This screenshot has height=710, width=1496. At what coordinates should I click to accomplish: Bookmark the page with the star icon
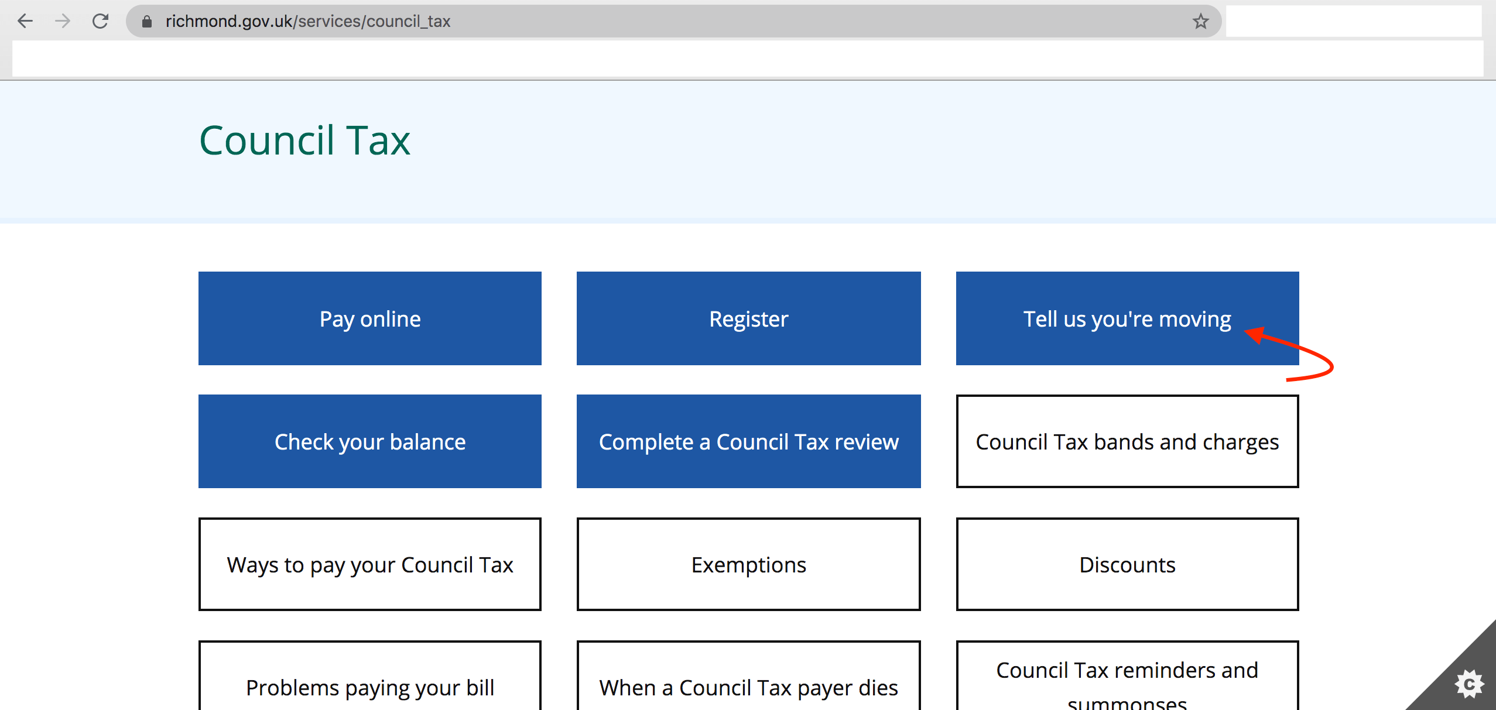[1200, 22]
